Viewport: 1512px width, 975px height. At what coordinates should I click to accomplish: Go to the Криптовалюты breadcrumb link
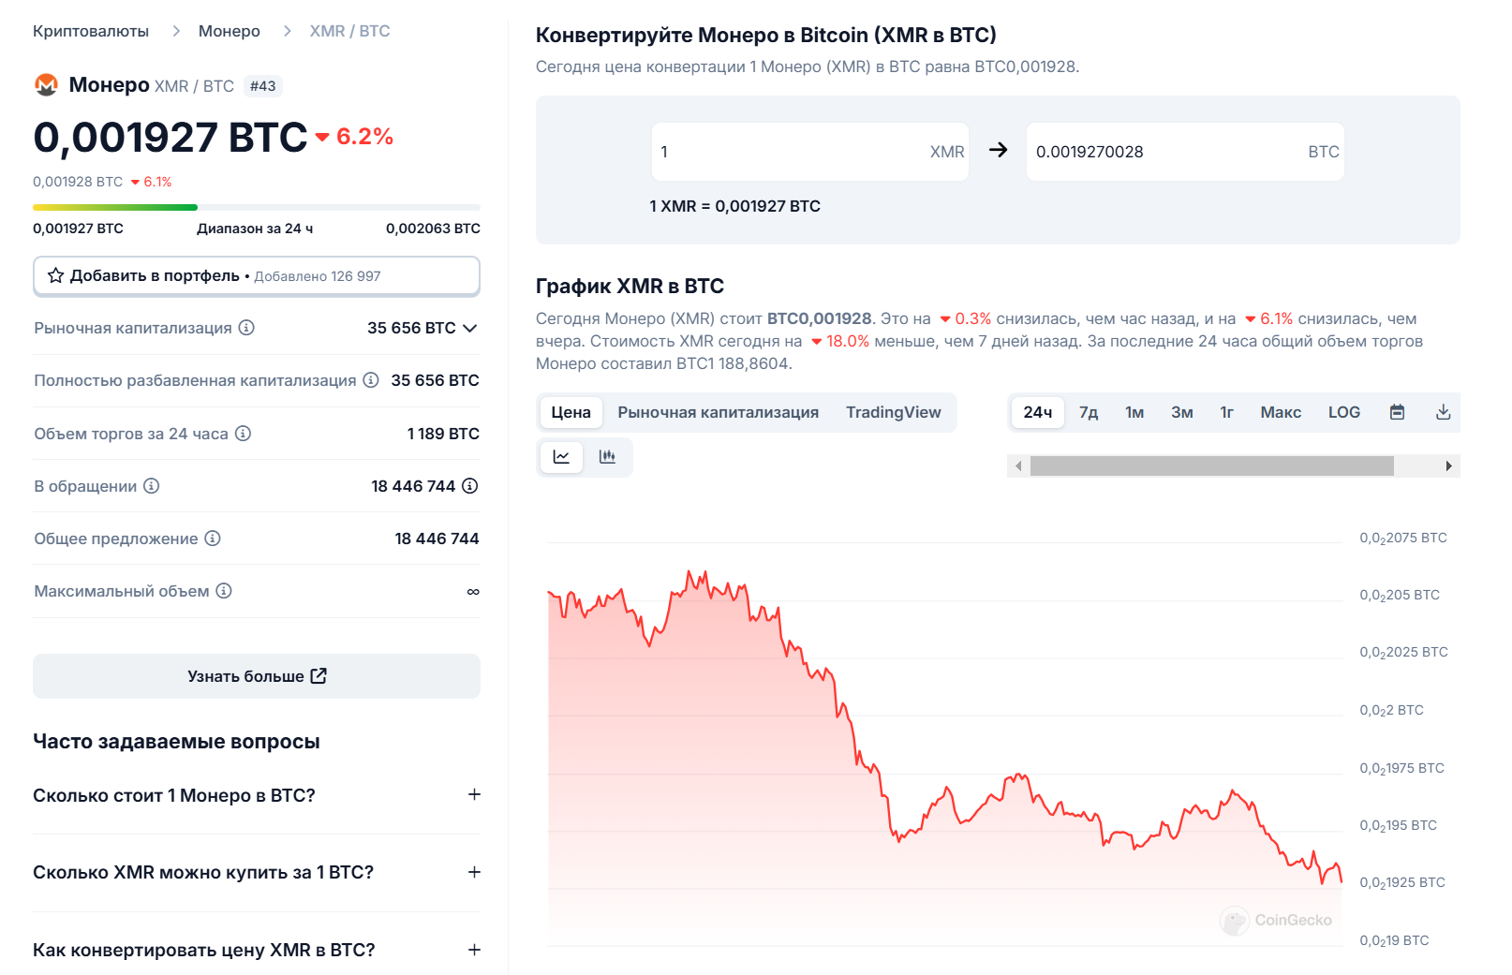[x=91, y=31]
